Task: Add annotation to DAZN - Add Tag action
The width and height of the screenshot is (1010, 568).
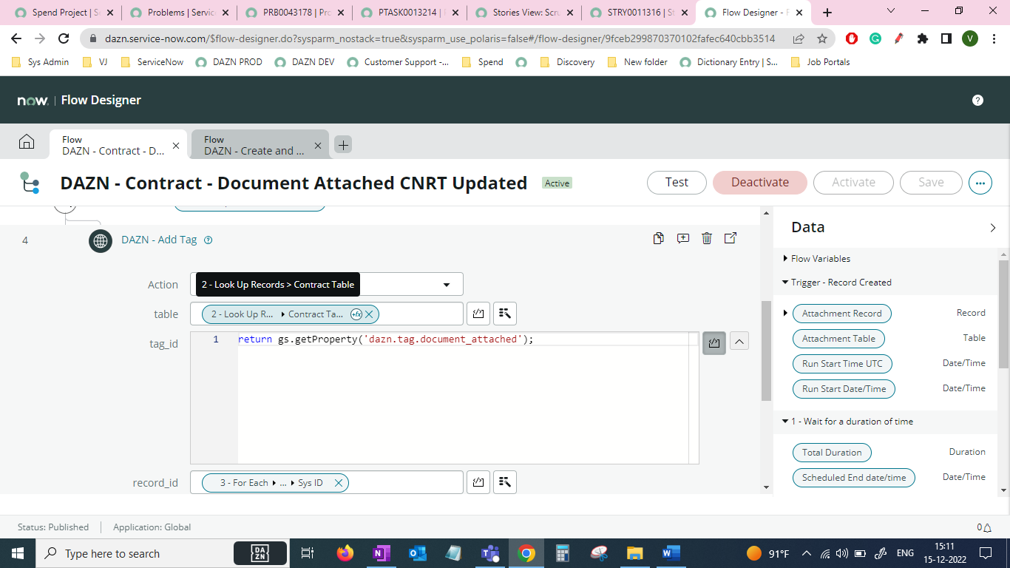Action: pos(683,238)
